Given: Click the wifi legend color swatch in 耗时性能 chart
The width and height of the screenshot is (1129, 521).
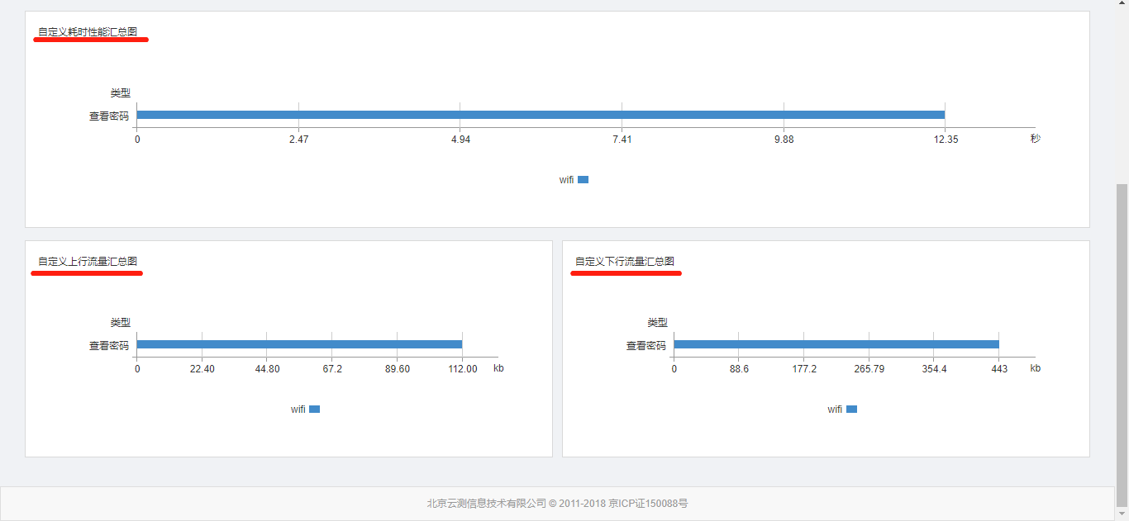Looking at the screenshot, I should [x=583, y=179].
